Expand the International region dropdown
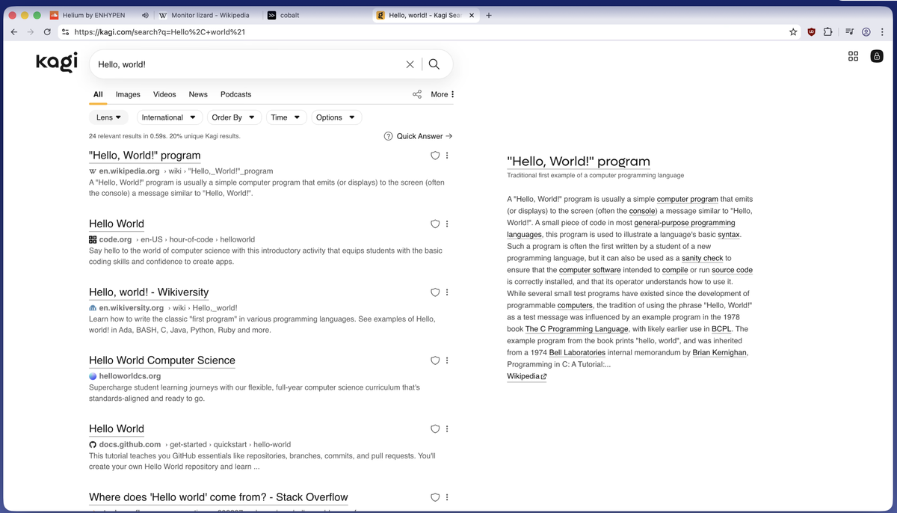The height and width of the screenshot is (513, 897). tap(169, 117)
